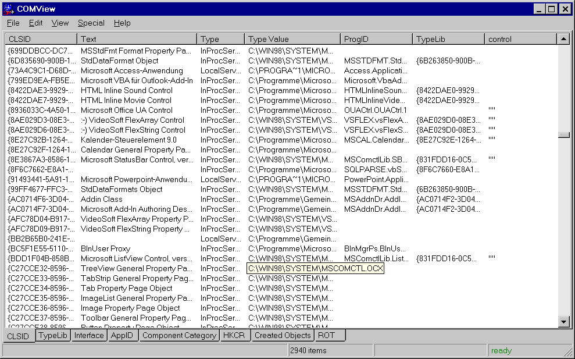Select the BlnUser Proxy row
This screenshot has height=359, width=575.
tap(281, 249)
